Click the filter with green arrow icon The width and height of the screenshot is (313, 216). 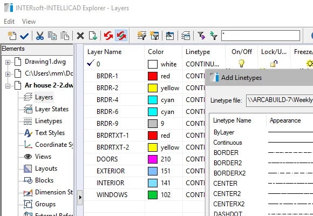point(213,36)
